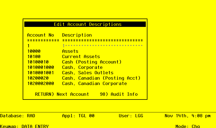Image resolution: width=216 pixels, height=128 pixels.
Task: Select account number 10200020
Action: coord(38,78)
